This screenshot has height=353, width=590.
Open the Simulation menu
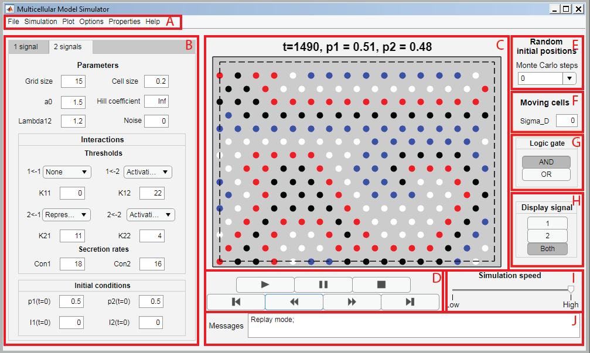pos(40,22)
